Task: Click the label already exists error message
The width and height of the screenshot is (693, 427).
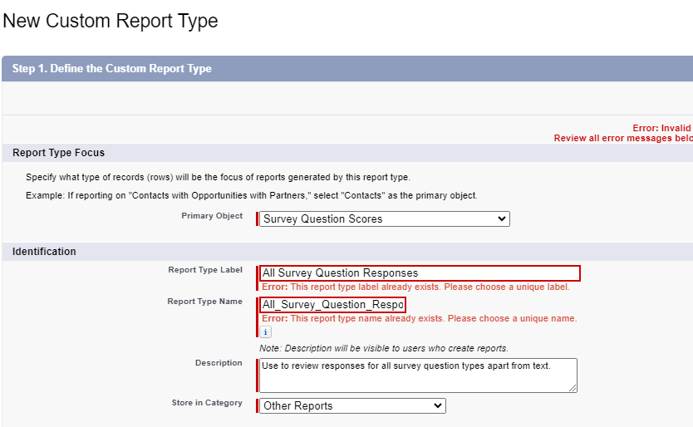Action: coord(416,287)
